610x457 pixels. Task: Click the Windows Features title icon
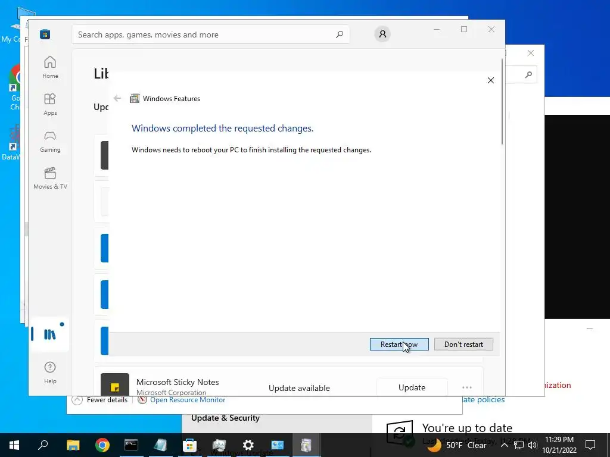(135, 98)
